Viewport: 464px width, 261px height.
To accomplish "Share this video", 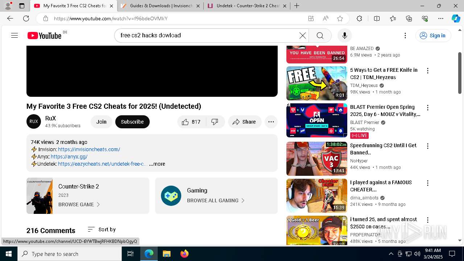I will coord(245,122).
